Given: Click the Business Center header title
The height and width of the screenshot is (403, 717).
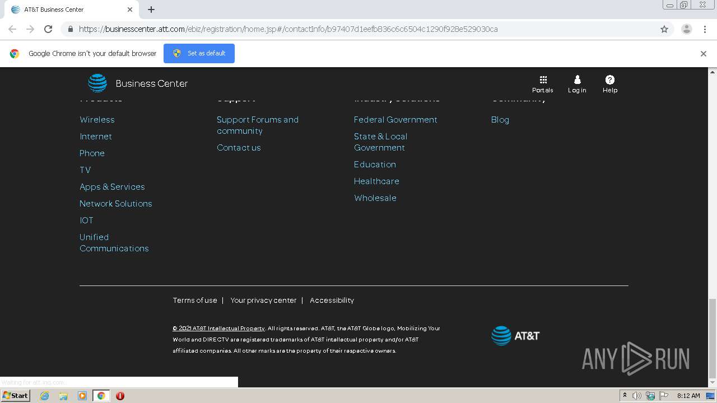Looking at the screenshot, I should coord(151,83).
